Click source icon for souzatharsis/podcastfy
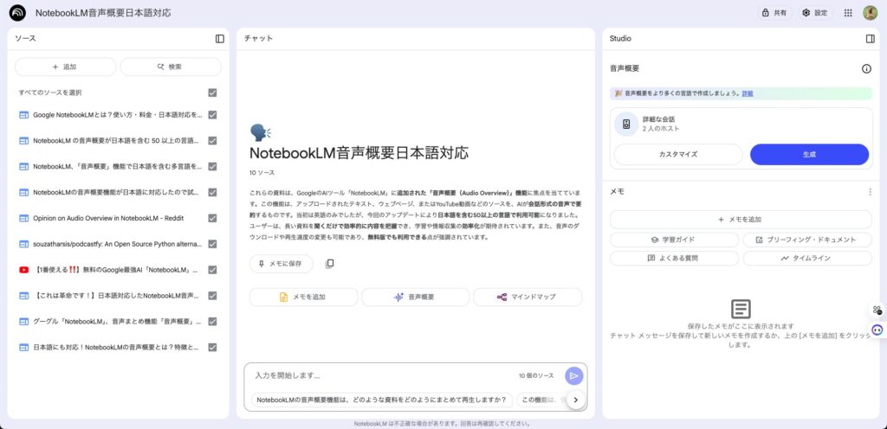887x429 pixels. pyautogui.click(x=23, y=244)
